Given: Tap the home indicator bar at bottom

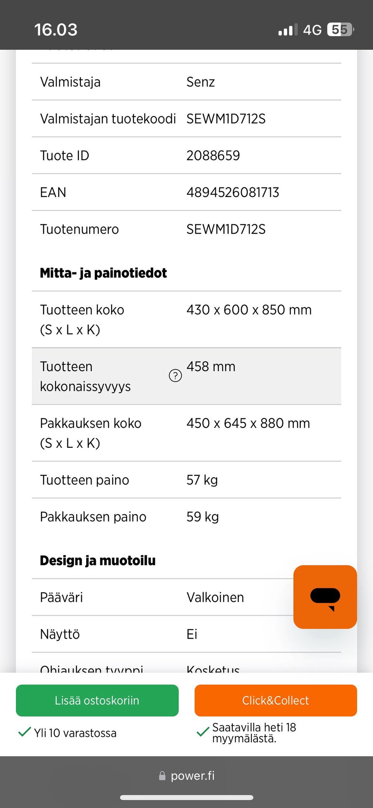Looking at the screenshot, I should 186,798.
